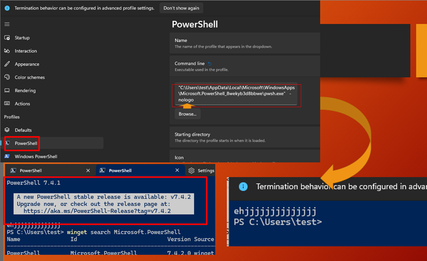Click the 'Id' column header in terminal
Screen dimensions: 427x261
coord(74,239)
